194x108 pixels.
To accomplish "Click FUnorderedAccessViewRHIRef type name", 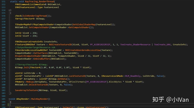I will pyautogui.click(x=31, y=50).
